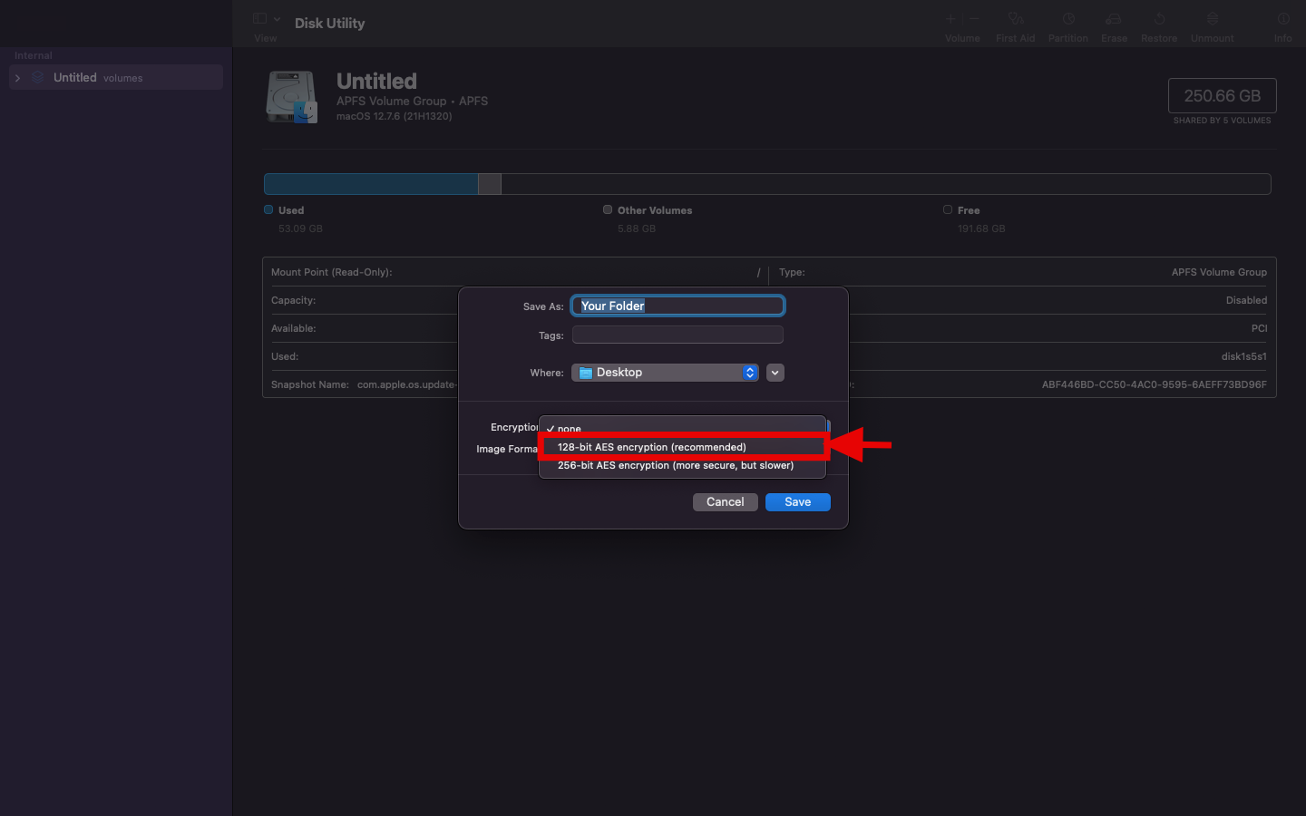Click the remove volume minus icon
The image size is (1306, 816).
974,19
